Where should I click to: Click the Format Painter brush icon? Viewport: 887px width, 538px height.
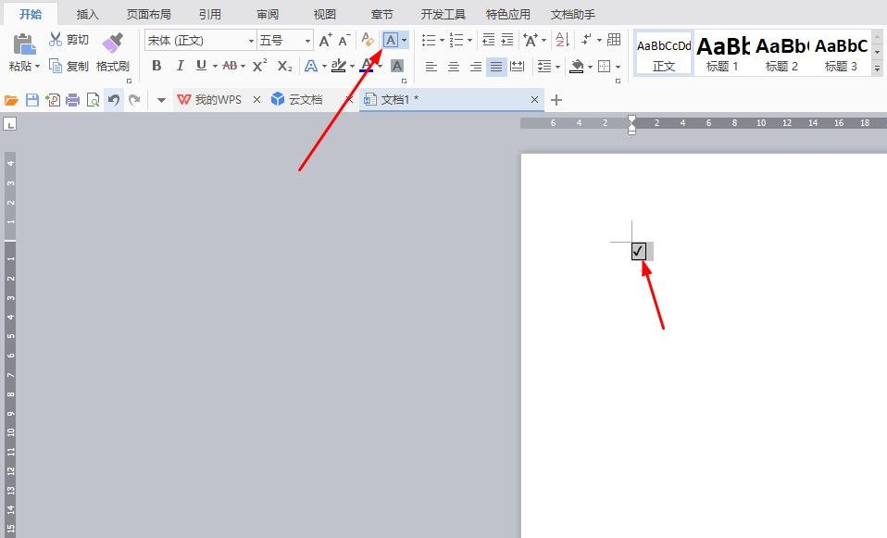[x=112, y=43]
